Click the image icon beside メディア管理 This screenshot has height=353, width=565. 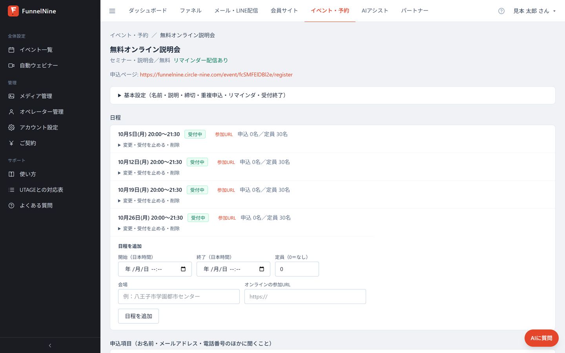(11, 96)
